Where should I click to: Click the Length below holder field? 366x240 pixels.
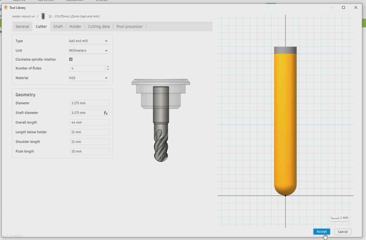tap(89, 132)
